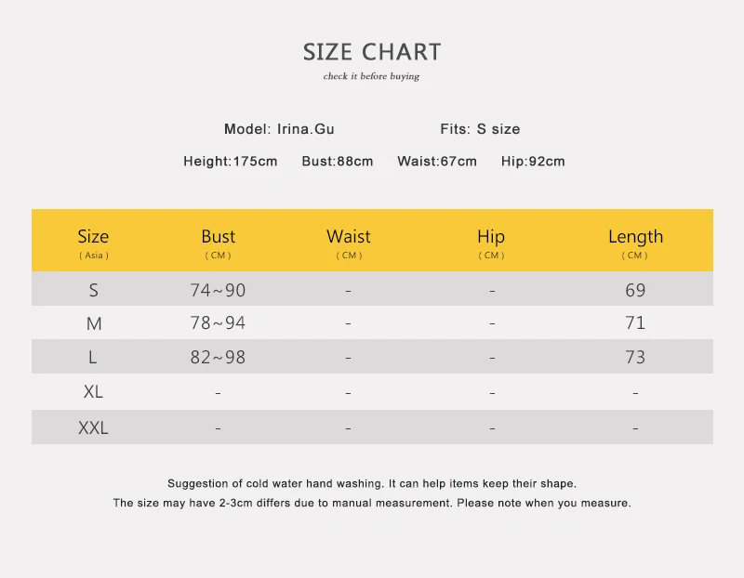Click the 'check it before buying' subtitle

coord(371,76)
